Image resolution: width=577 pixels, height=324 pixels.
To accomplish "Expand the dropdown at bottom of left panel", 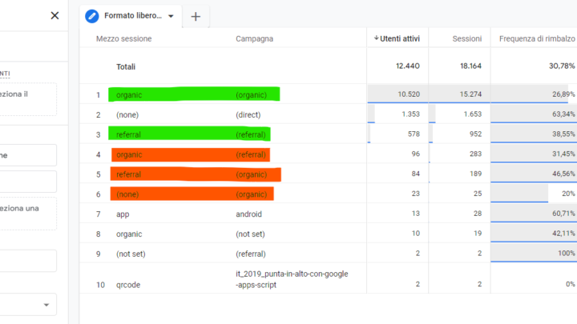I will [x=48, y=304].
